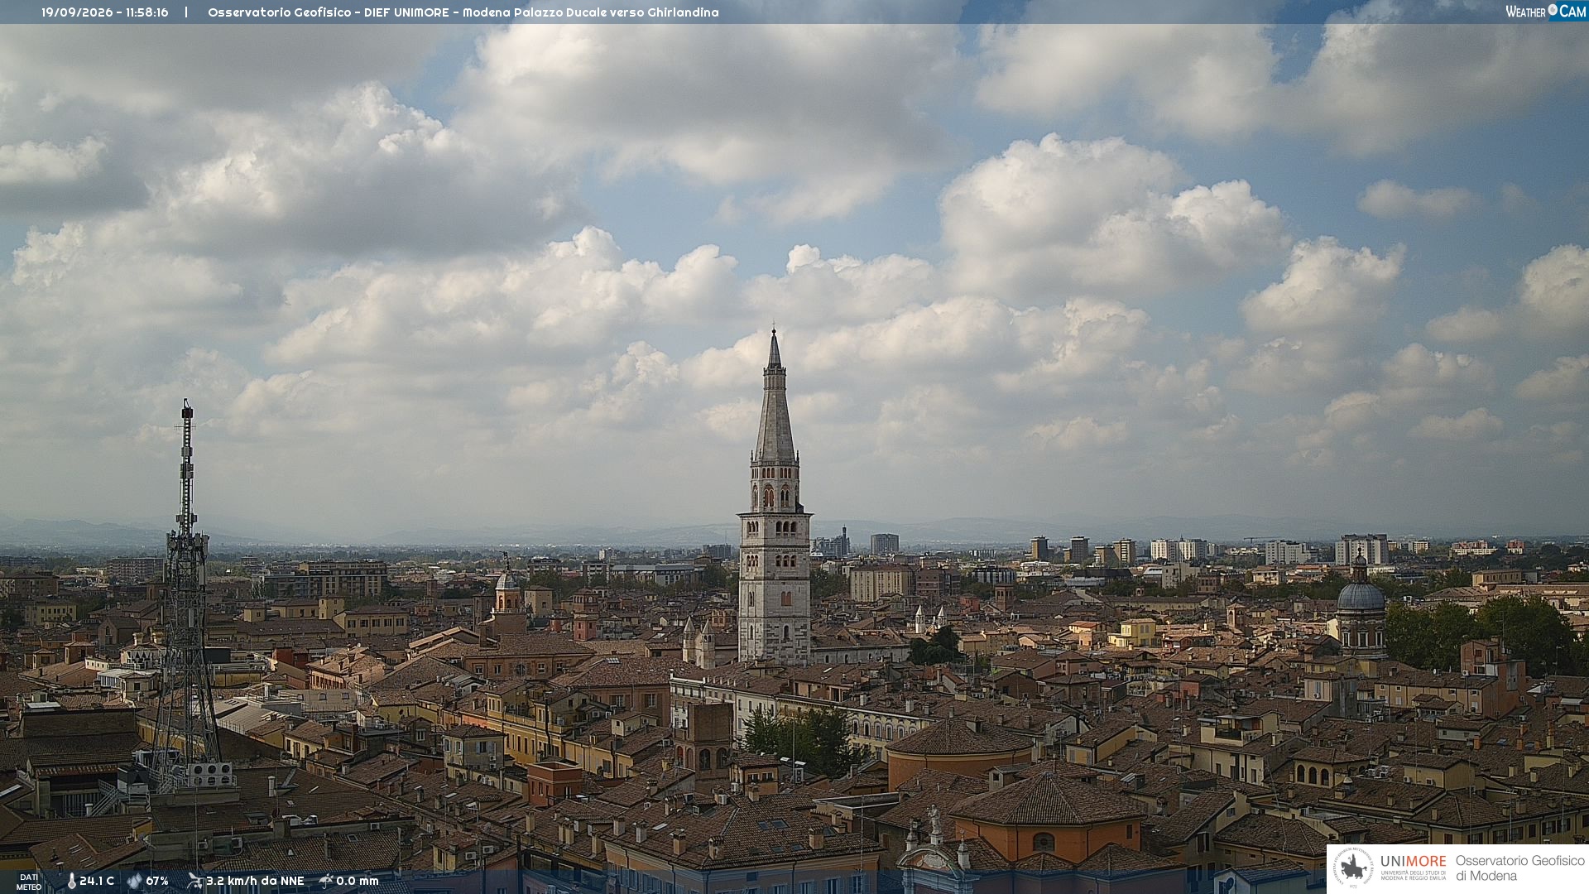The height and width of the screenshot is (894, 1589).
Task: Click the 0.0 mm rainfall value
Action: pos(358,881)
